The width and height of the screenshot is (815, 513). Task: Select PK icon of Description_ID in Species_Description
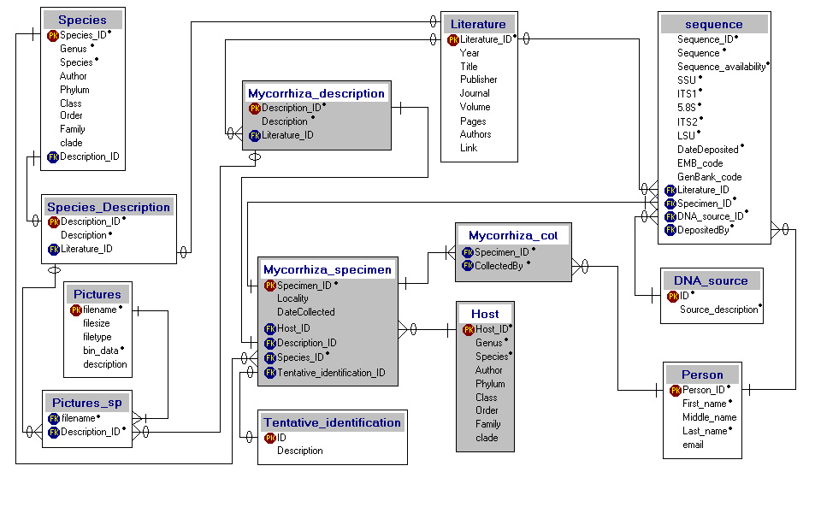pyautogui.click(x=54, y=222)
